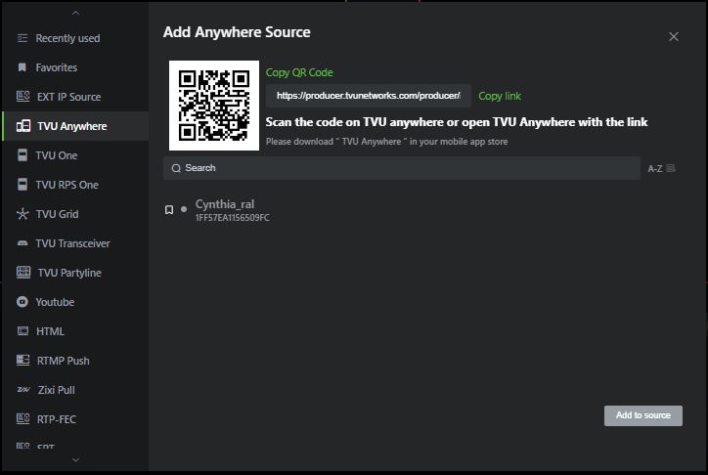Click the Recently used list icon
Image resolution: width=708 pixels, height=475 pixels.
click(x=22, y=38)
